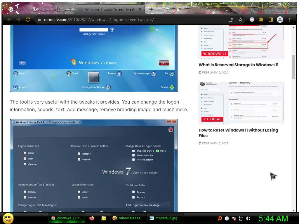Click the browser forward arrow
The width and height of the screenshot is (299, 224).
coord(18,20)
